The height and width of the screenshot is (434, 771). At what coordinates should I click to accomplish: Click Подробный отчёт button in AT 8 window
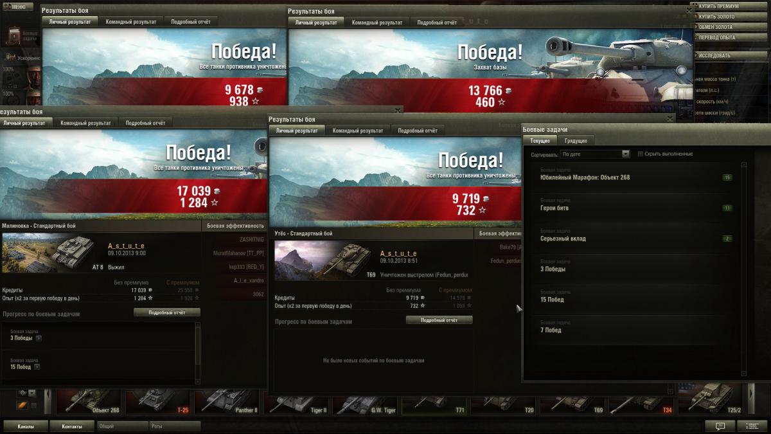tap(167, 312)
